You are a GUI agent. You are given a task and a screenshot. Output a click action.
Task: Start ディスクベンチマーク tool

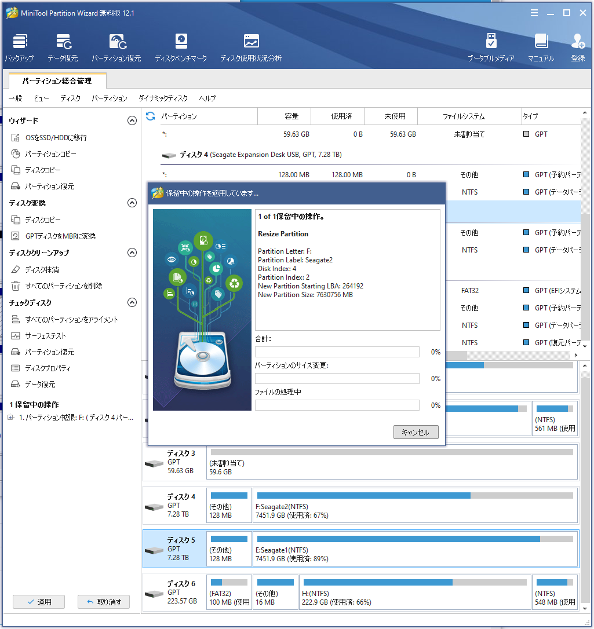pos(181,47)
